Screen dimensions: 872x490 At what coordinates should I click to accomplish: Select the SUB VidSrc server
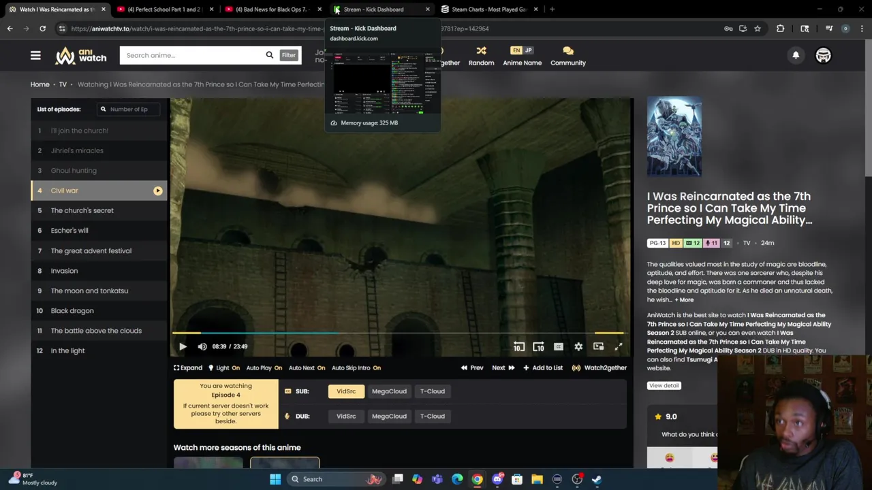click(x=346, y=391)
